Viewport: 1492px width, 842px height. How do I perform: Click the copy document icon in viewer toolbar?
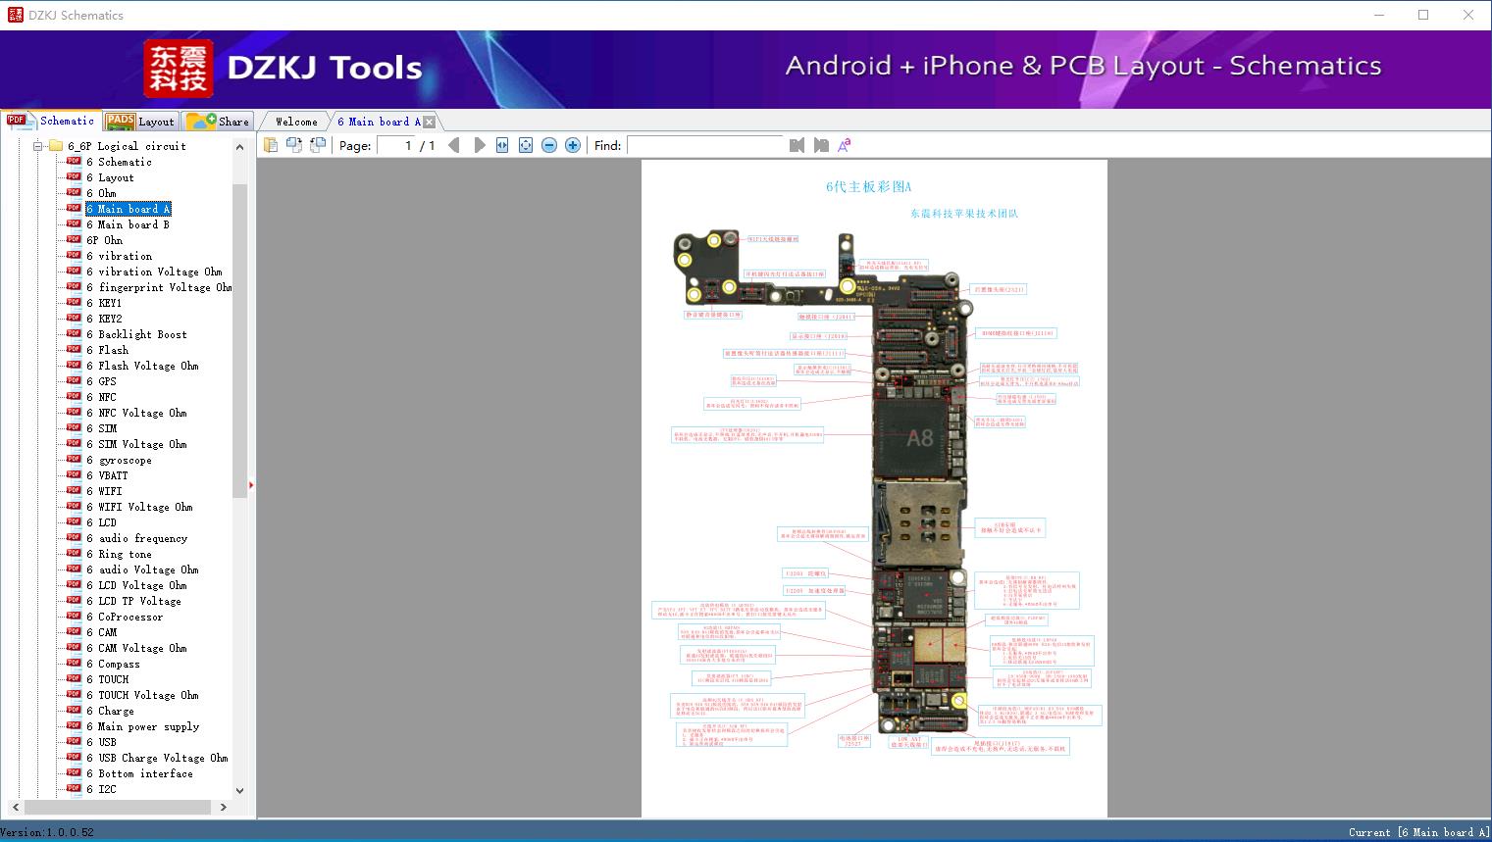pos(271,145)
